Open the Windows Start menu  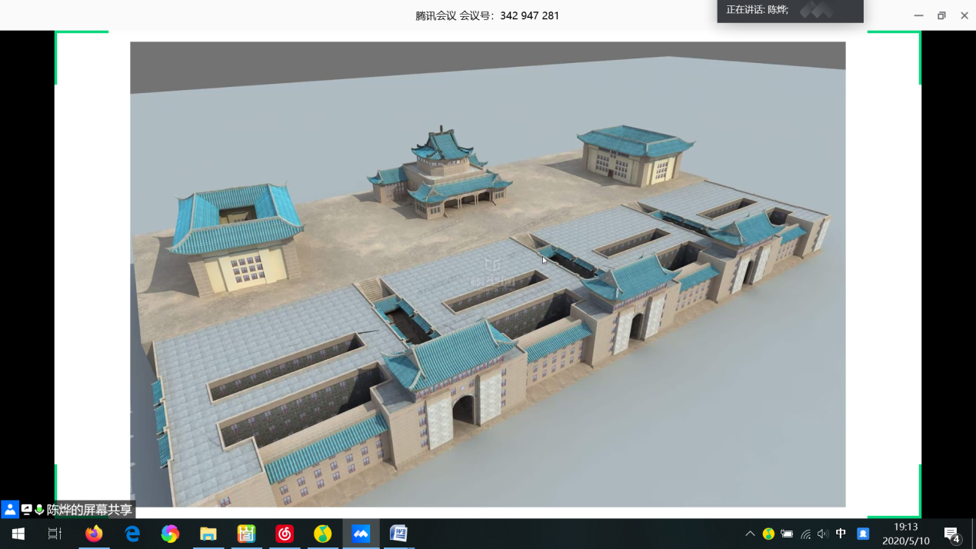click(x=18, y=534)
